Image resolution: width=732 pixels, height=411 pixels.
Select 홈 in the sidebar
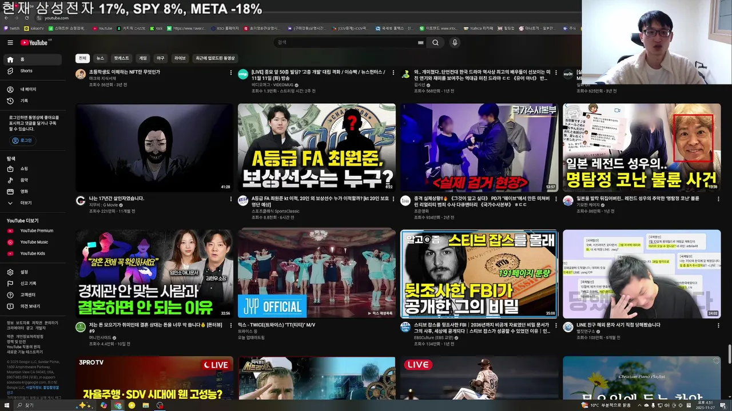(x=33, y=59)
